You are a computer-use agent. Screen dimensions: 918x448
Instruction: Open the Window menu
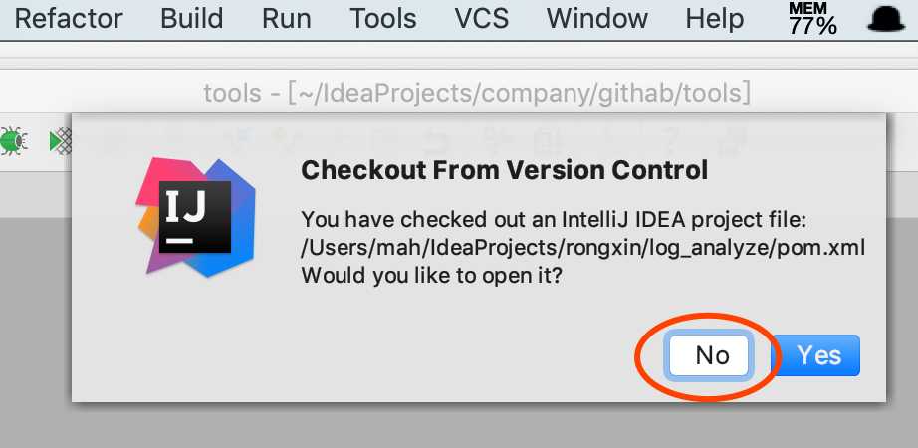pyautogui.click(x=597, y=19)
